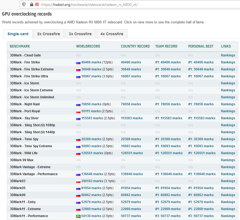Open Rankings link for 3DMark Ice Storm
Image resolution: width=240 pixels, height=220 pixels.
pyautogui.click(x=228, y=83)
